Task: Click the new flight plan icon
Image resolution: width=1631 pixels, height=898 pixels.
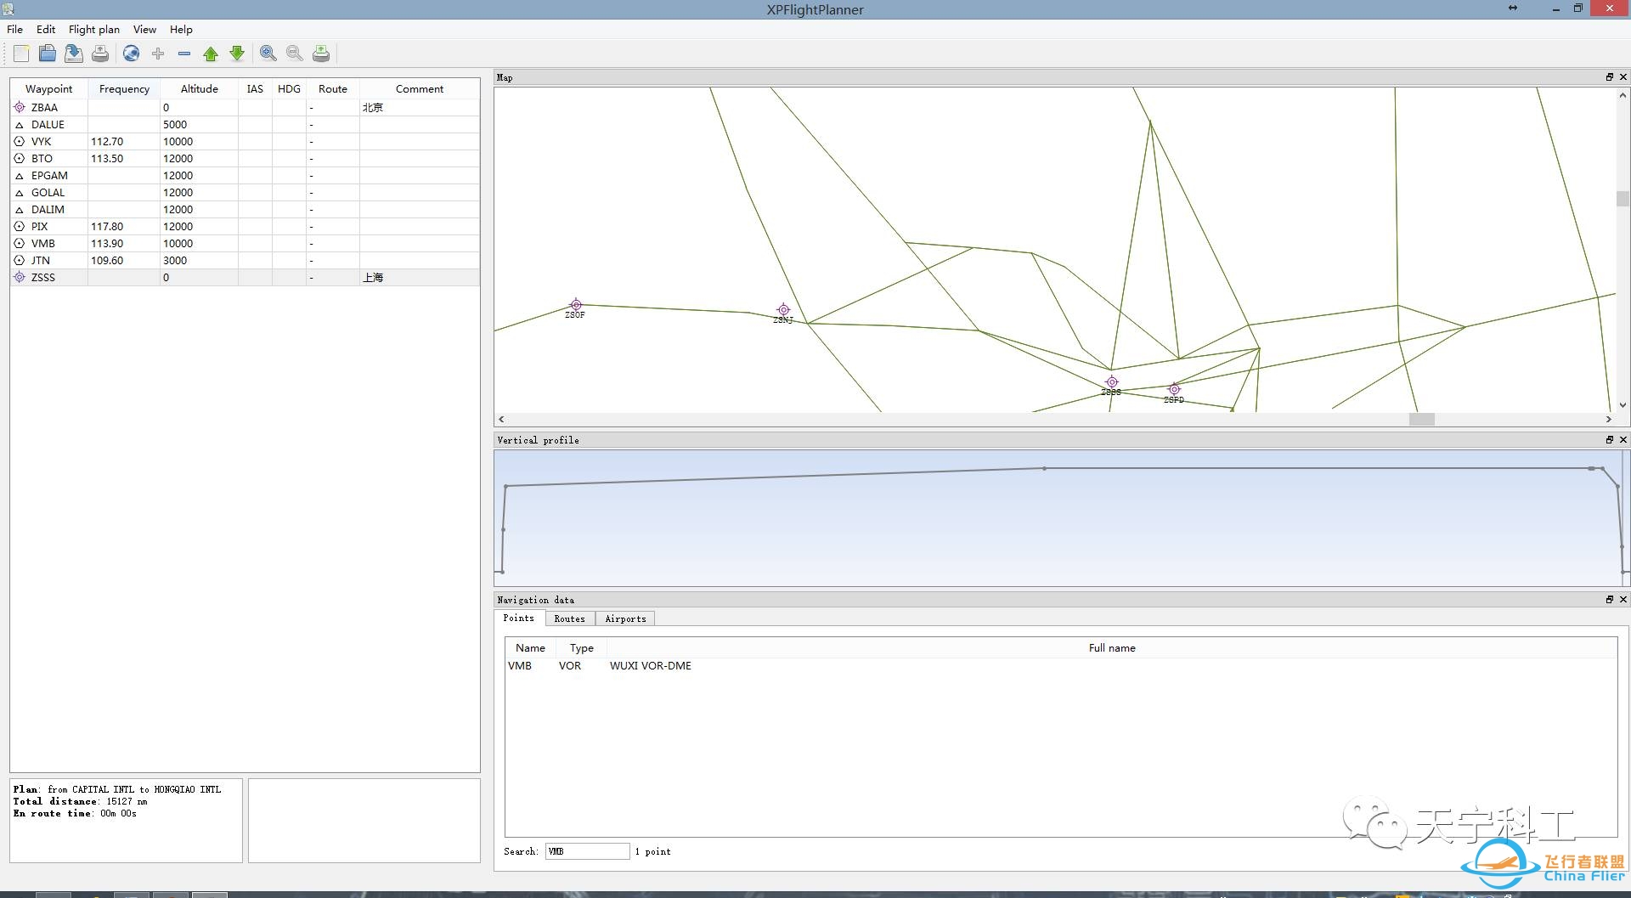Action: click(21, 54)
